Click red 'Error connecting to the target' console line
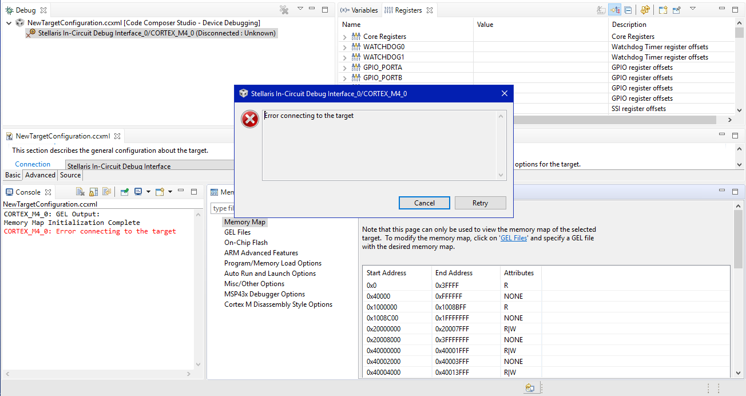 [x=90, y=231]
